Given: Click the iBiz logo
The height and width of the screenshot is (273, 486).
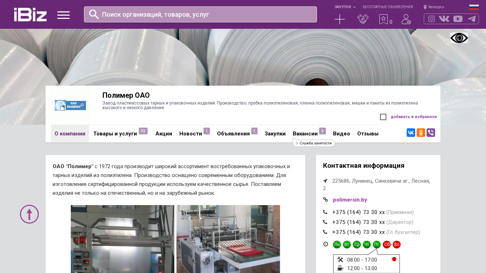Looking at the screenshot, I should coord(30,15).
